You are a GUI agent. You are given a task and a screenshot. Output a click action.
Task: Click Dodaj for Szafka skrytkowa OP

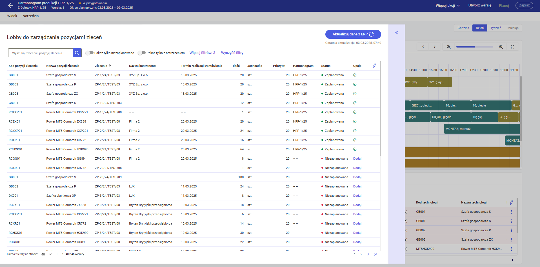point(357,196)
